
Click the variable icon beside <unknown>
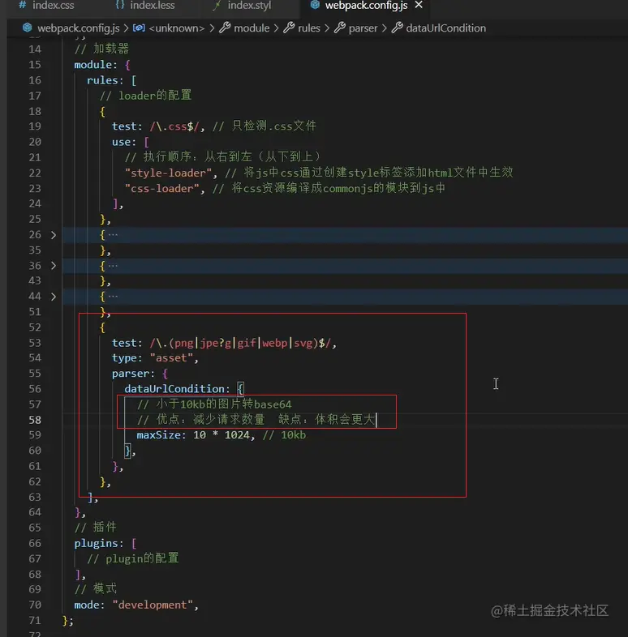139,28
